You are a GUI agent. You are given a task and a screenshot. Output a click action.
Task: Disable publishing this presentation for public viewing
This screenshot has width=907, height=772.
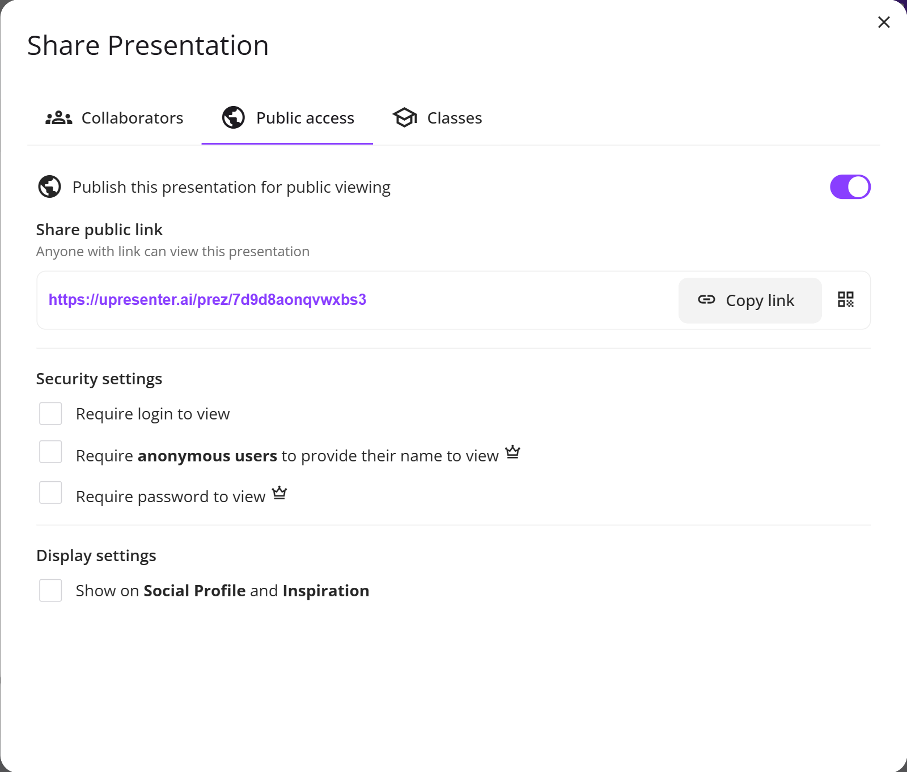(x=850, y=186)
